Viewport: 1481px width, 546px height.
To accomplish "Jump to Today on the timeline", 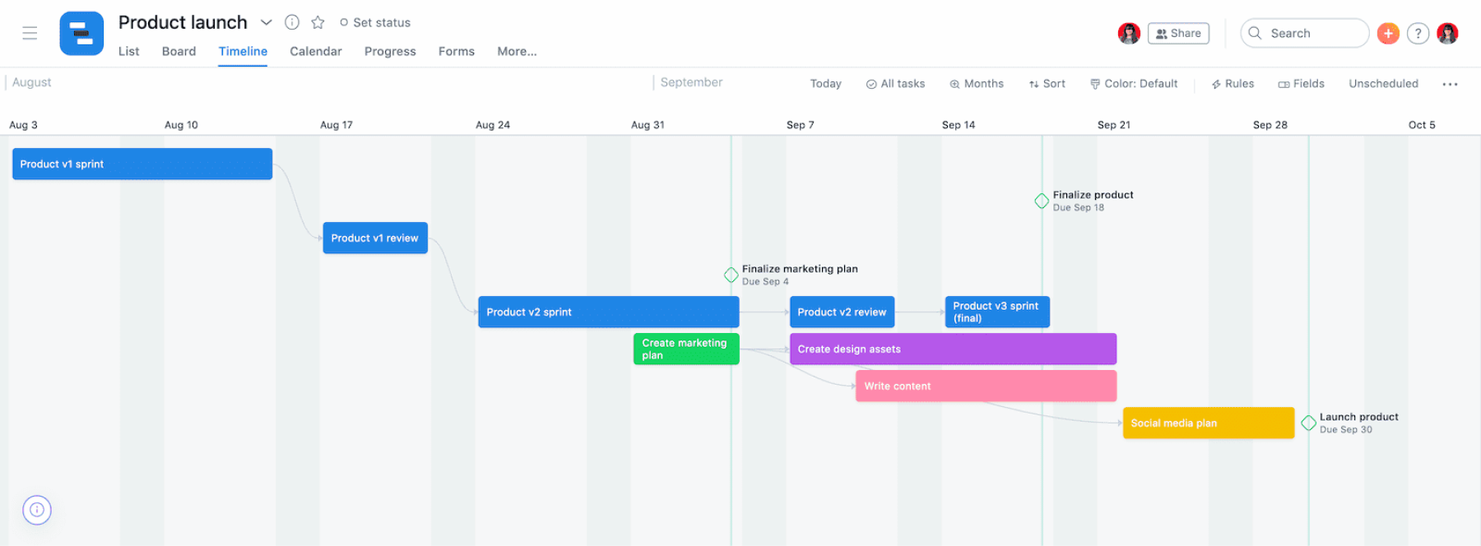I will point(825,83).
